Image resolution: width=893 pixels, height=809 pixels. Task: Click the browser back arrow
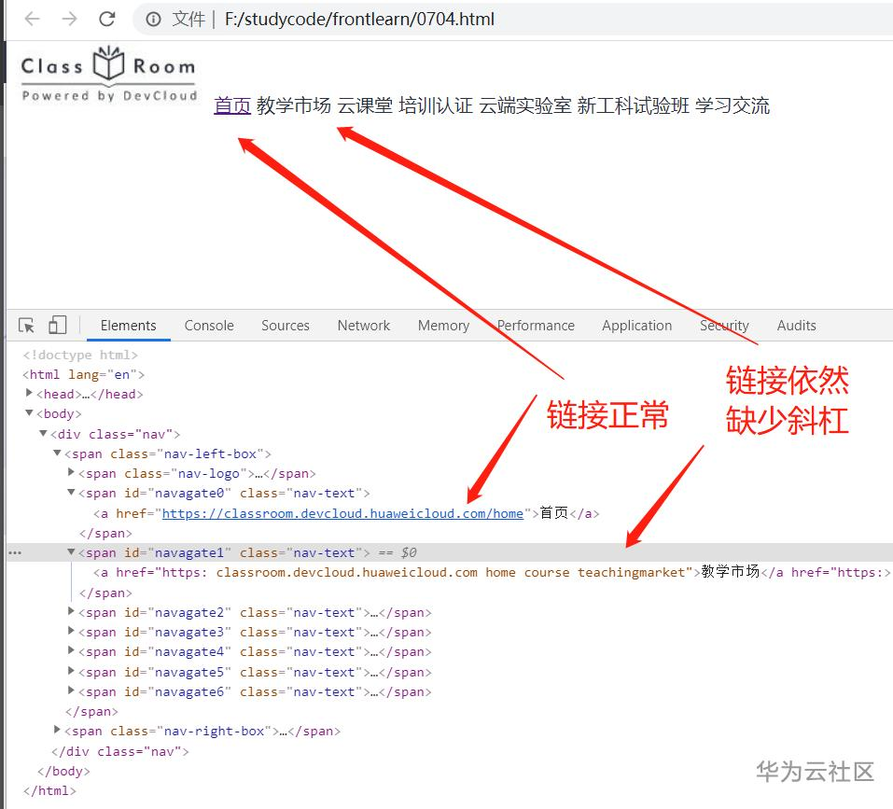click(x=33, y=19)
